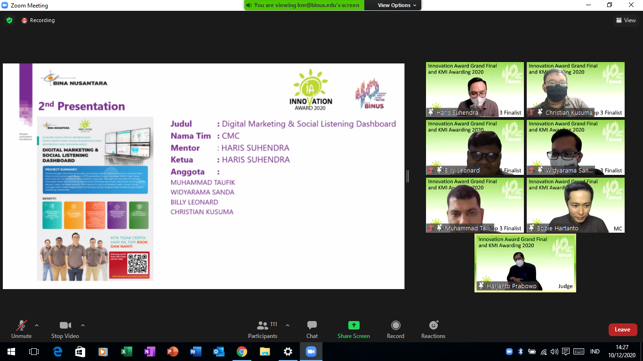
Task: Open OneNote from the taskbar
Action: coord(150,352)
